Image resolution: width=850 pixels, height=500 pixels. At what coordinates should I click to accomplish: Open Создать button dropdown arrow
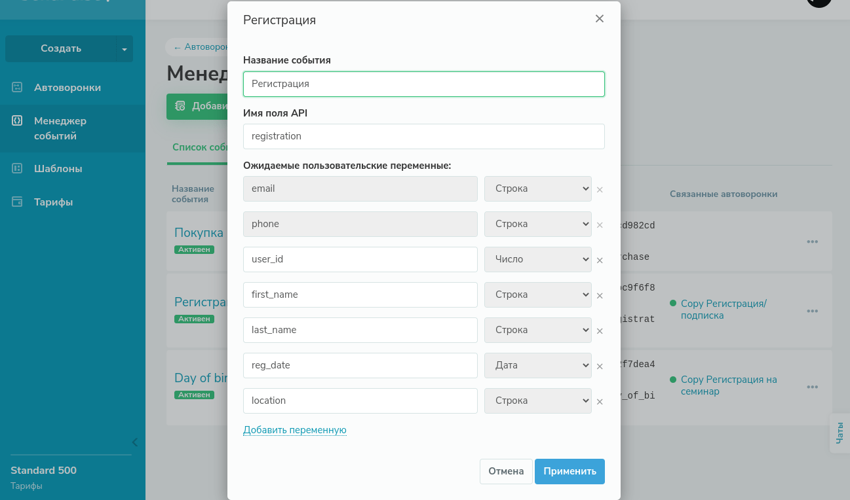[x=124, y=49]
